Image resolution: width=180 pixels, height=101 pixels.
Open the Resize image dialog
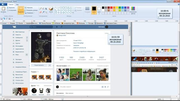click(31, 10)
